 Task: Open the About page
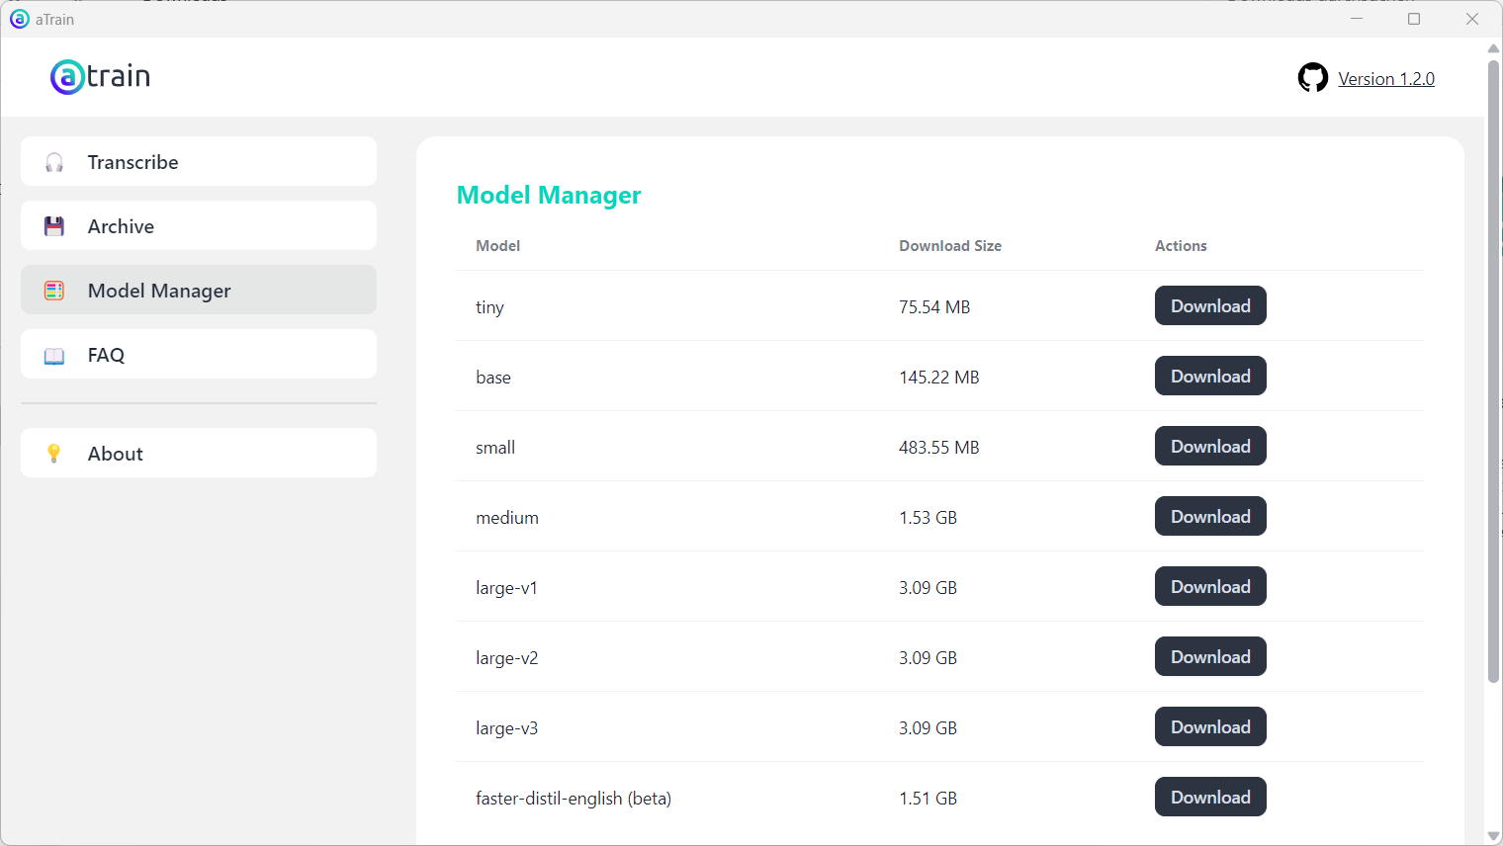[199, 453]
